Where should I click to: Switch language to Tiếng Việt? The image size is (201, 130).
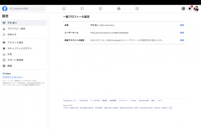(x=107, y=108)
